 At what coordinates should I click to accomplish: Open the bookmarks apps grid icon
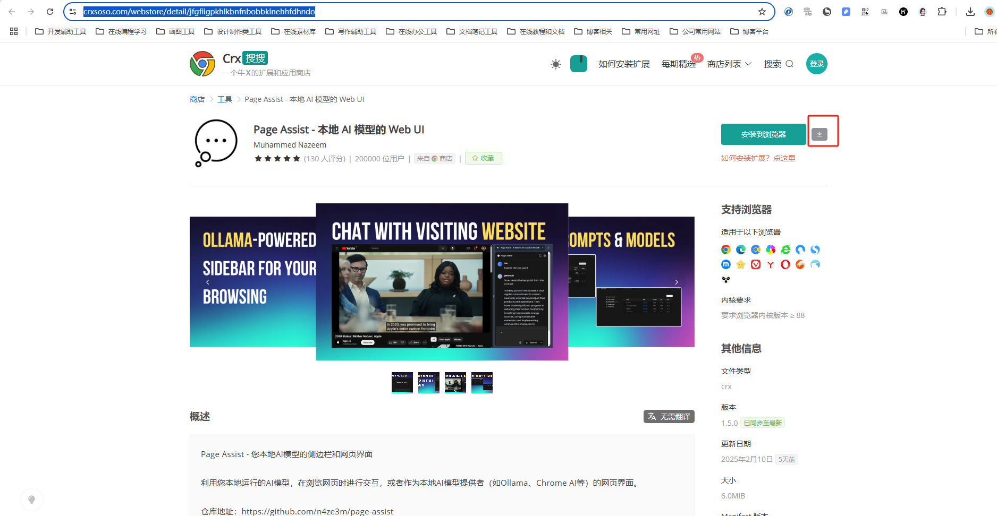click(14, 31)
